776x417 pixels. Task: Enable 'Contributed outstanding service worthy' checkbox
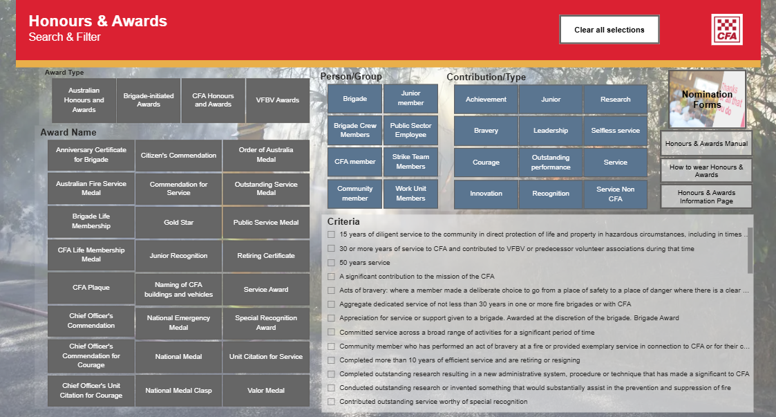point(332,402)
